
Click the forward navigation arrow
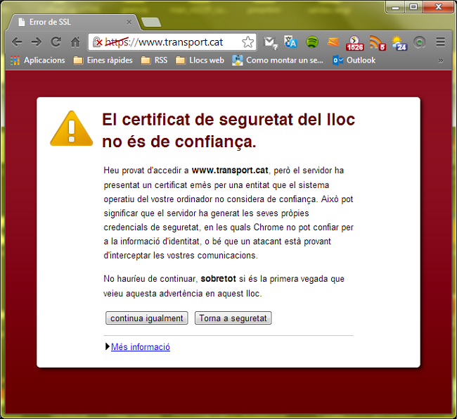coord(36,42)
